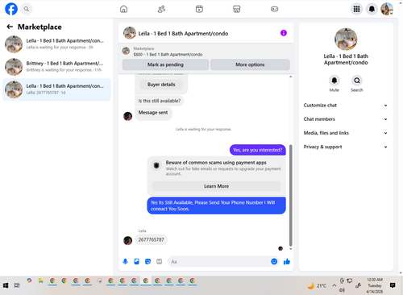The image size is (403, 295).
Task: Show hidden system tray icons chevron
Action: [334, 285]
